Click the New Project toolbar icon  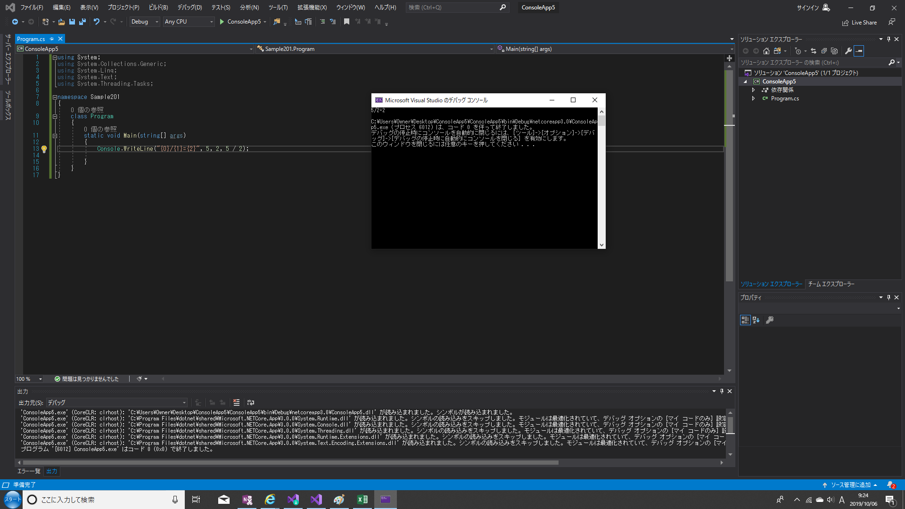(45, 22)
